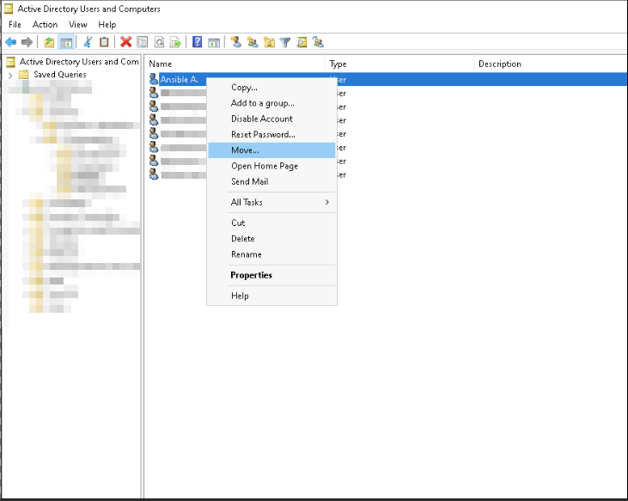The image size is (628, 501).
Task: Toggle Show/Hide Console Tree toolbar icon
Action: 66,42
